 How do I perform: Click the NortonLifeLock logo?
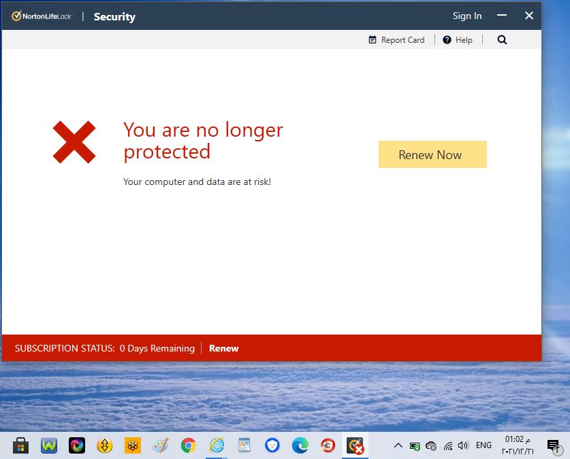[42, 16]
